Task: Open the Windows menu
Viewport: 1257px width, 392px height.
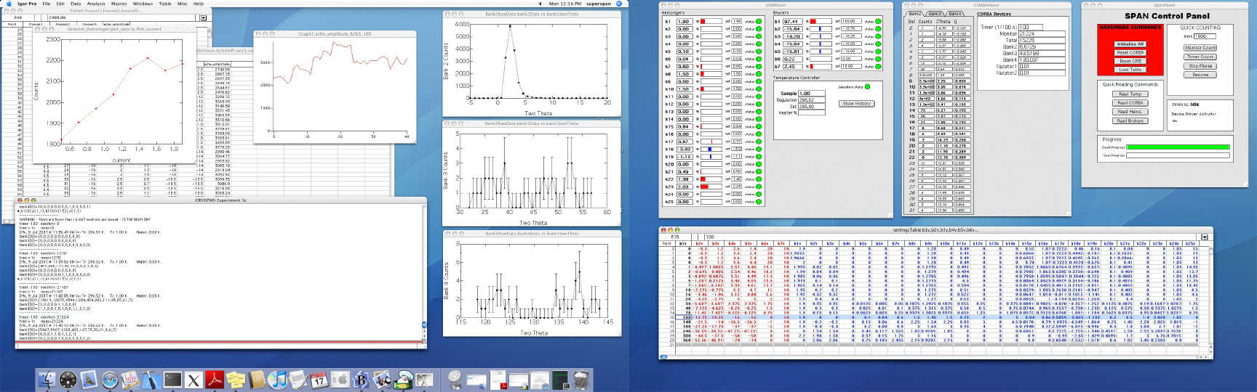Action: point(143,4)
